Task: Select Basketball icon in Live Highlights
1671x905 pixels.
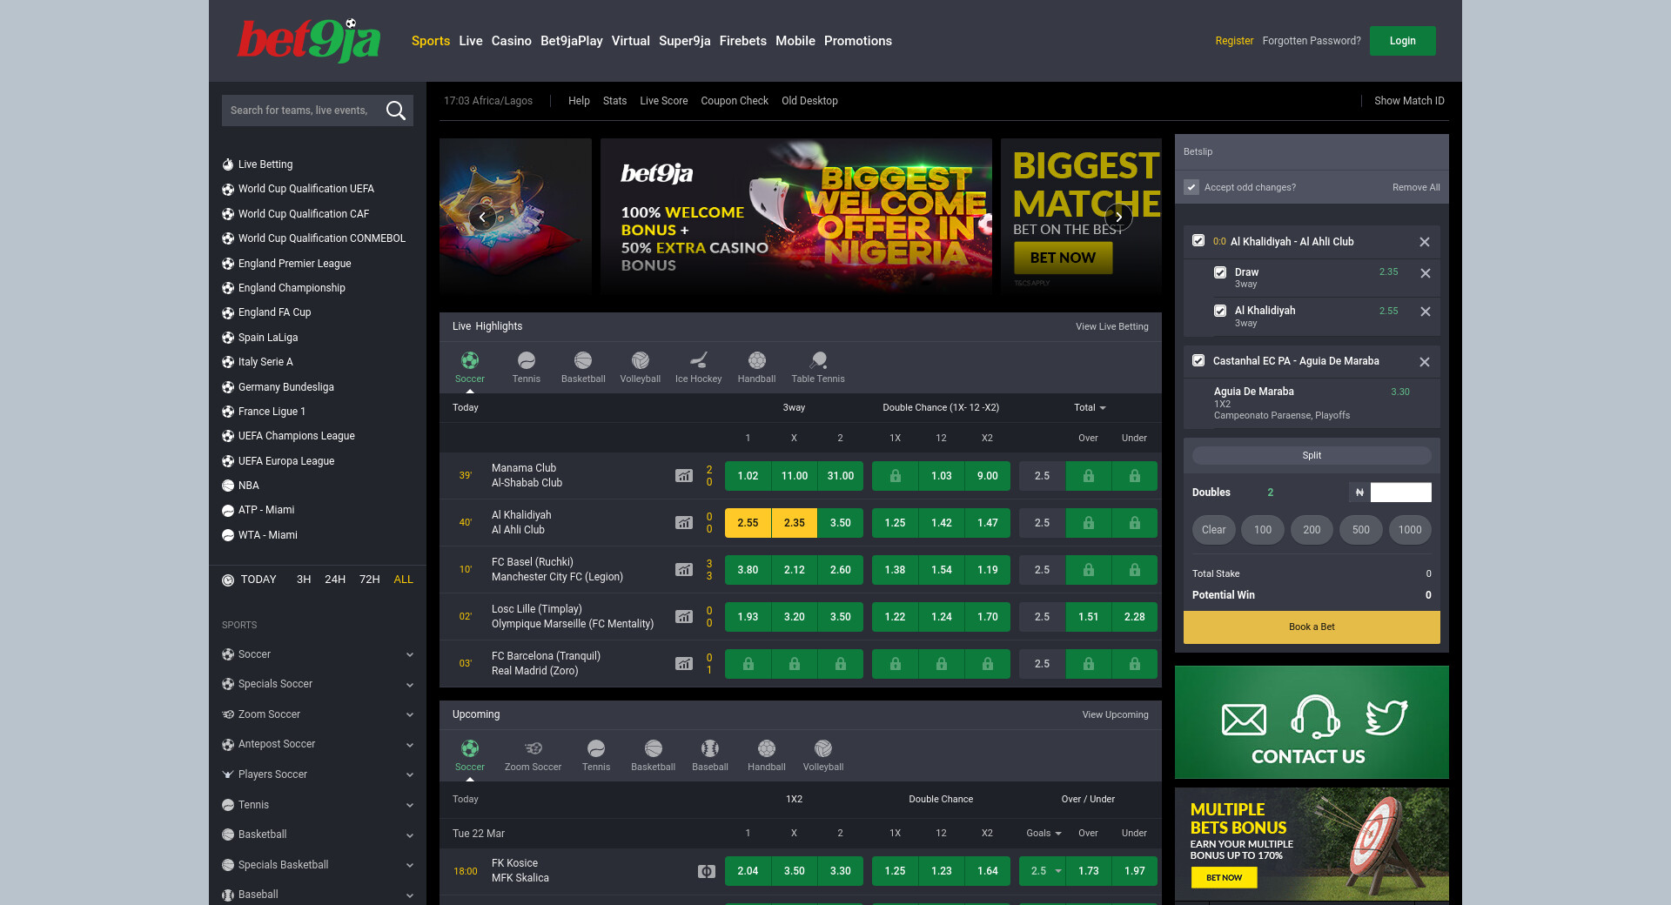Action: 583,361
